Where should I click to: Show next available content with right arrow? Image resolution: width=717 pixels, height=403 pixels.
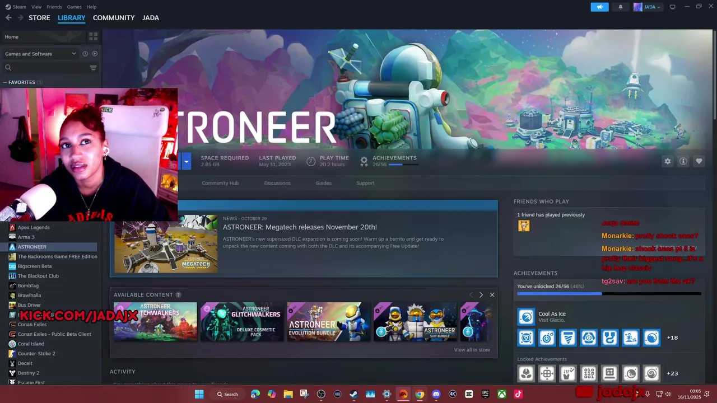tap(481, 295)
